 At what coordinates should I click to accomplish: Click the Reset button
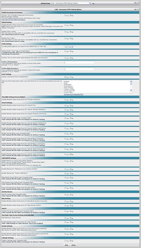coord(73,245)
